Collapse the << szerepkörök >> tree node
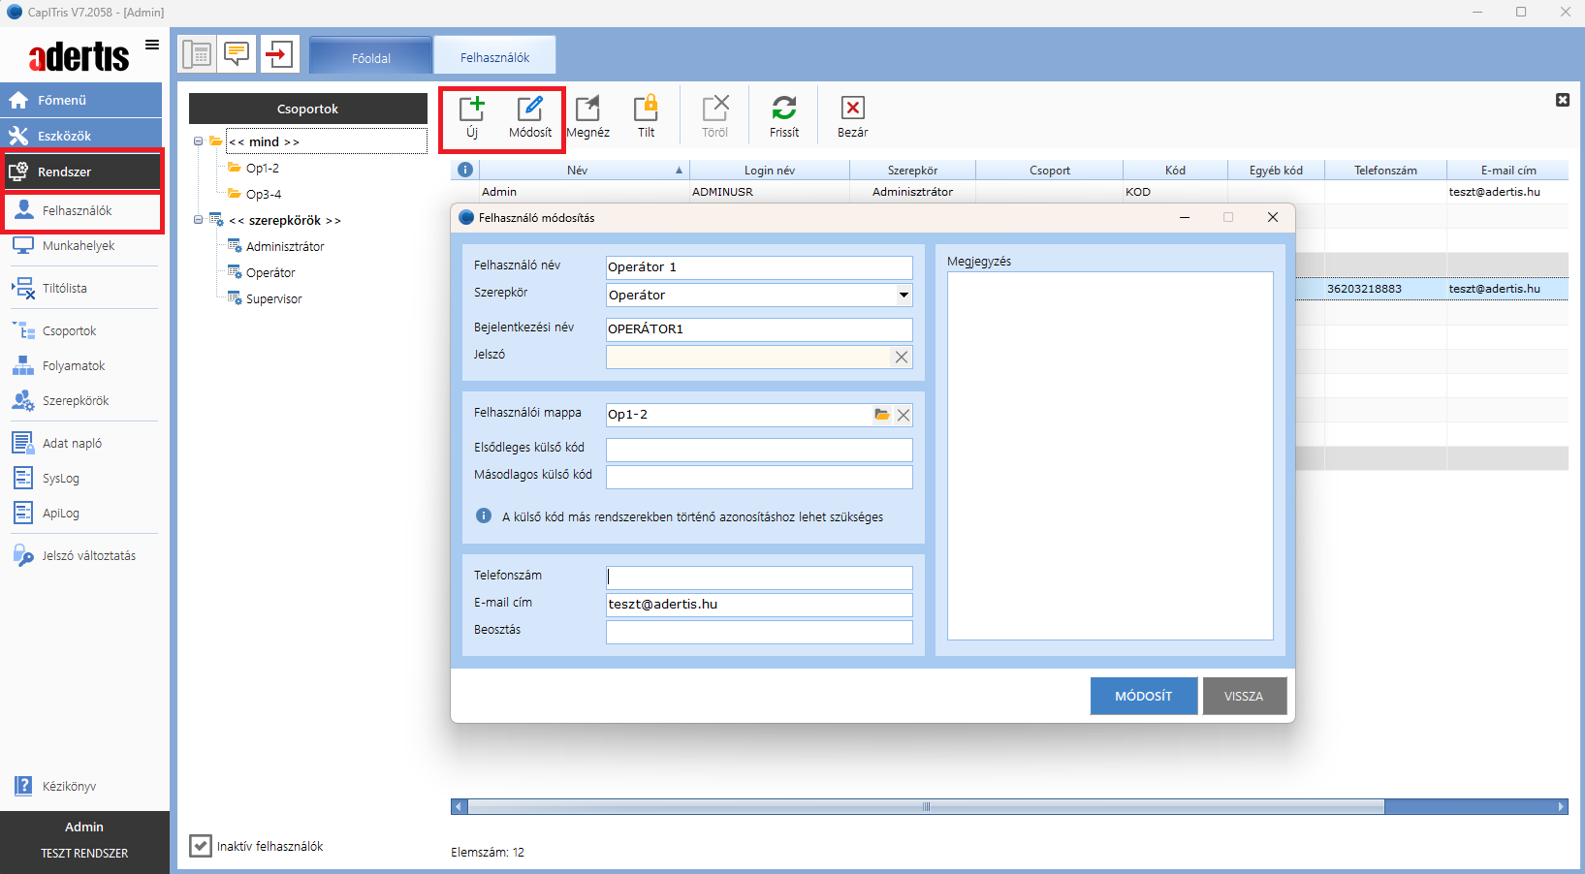Image resolution: width=1585 pixels, height=874 pixels. 199,220
